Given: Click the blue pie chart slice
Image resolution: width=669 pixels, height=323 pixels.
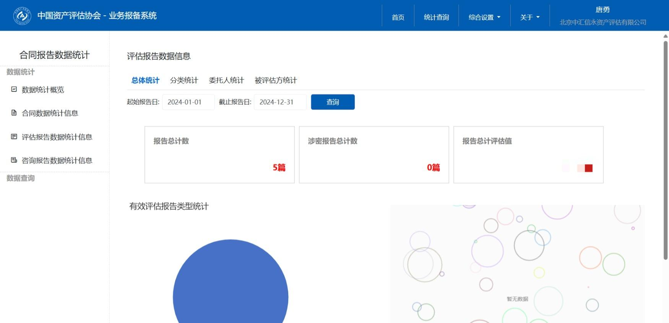Looking at the screenshot, I should (231, 283).
